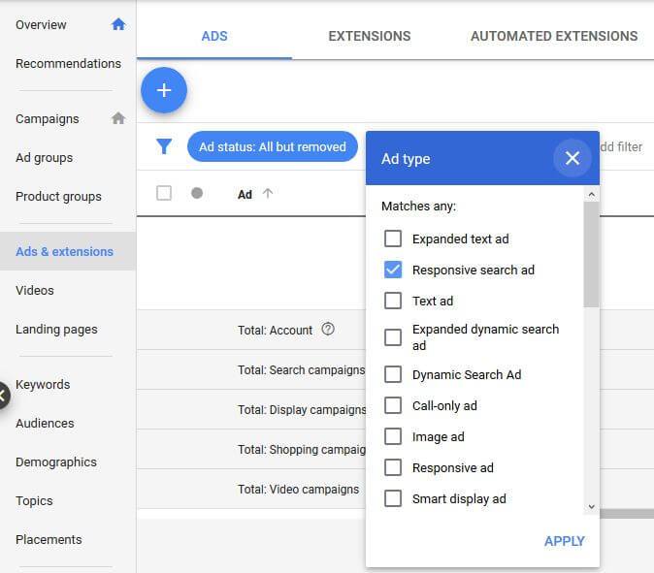Select all ads with header checkbox
Image resolution: width=654 pixels, height=573 pixels.
tap(164, 193)
